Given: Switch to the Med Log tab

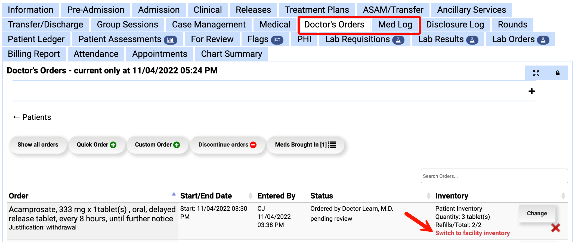Looking at the screenshot, I should click(x=395, y=25).
